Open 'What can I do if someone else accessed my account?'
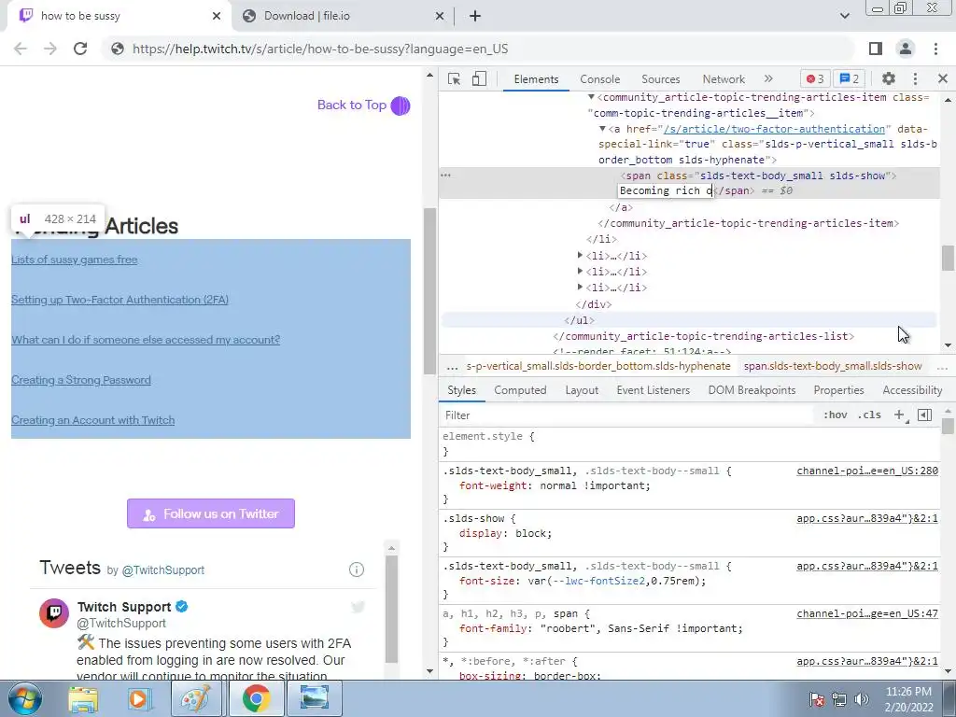This screenshot has height=717, width=956. (x=146, y=340)
